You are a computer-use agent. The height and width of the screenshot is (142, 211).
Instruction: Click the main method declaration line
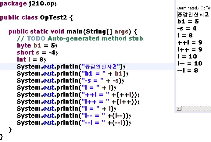pyautogui.click(x=73, y=32)
